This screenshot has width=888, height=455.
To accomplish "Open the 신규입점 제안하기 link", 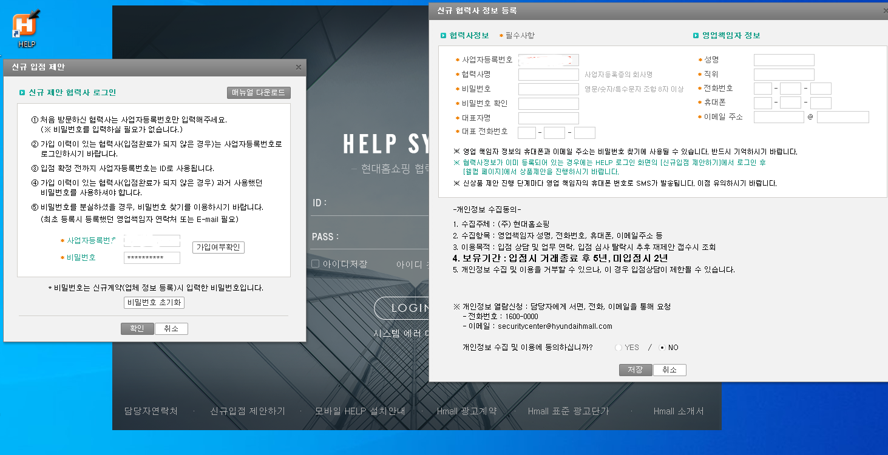I will pyautogui.click(x=248, y=411).
